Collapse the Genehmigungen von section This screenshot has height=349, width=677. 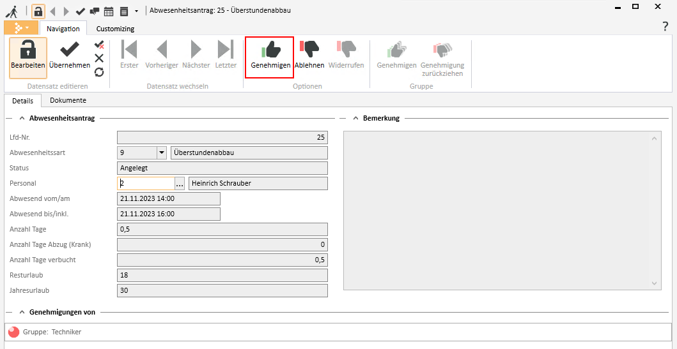[22, 311]
